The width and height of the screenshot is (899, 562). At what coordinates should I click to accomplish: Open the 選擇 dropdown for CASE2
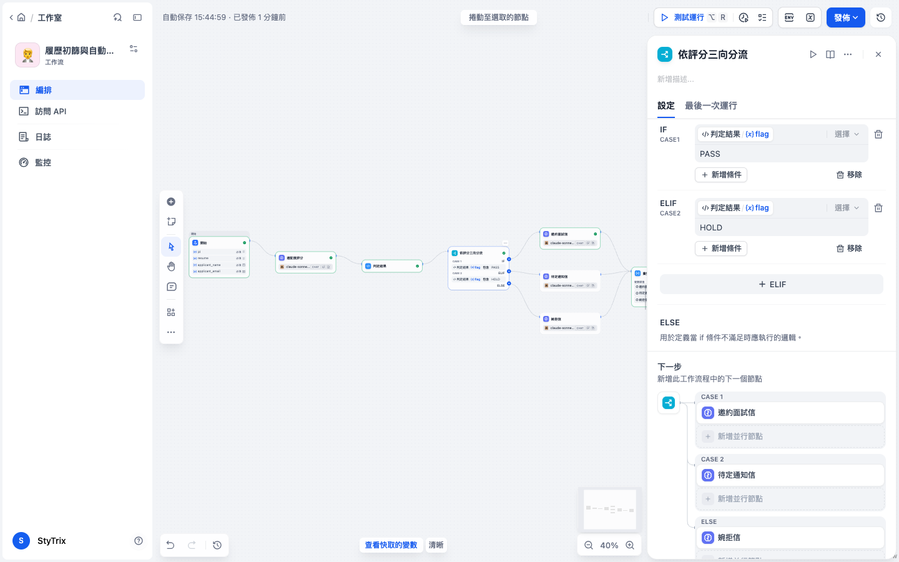pyautogui.click(x=847, y=208)
